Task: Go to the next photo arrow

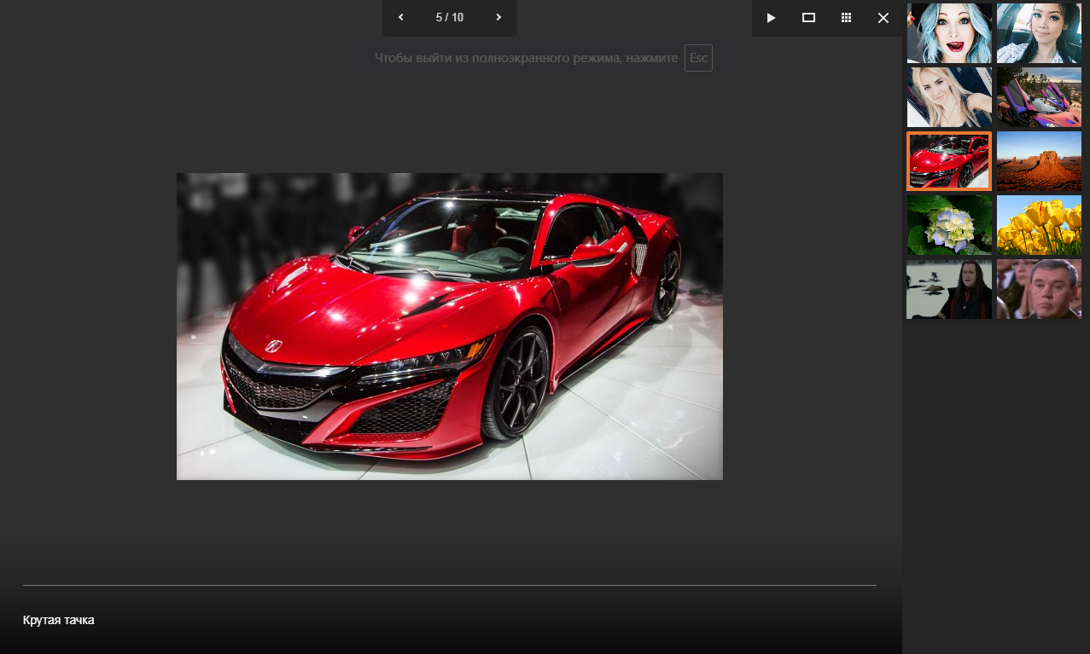Action: point(498,17)
